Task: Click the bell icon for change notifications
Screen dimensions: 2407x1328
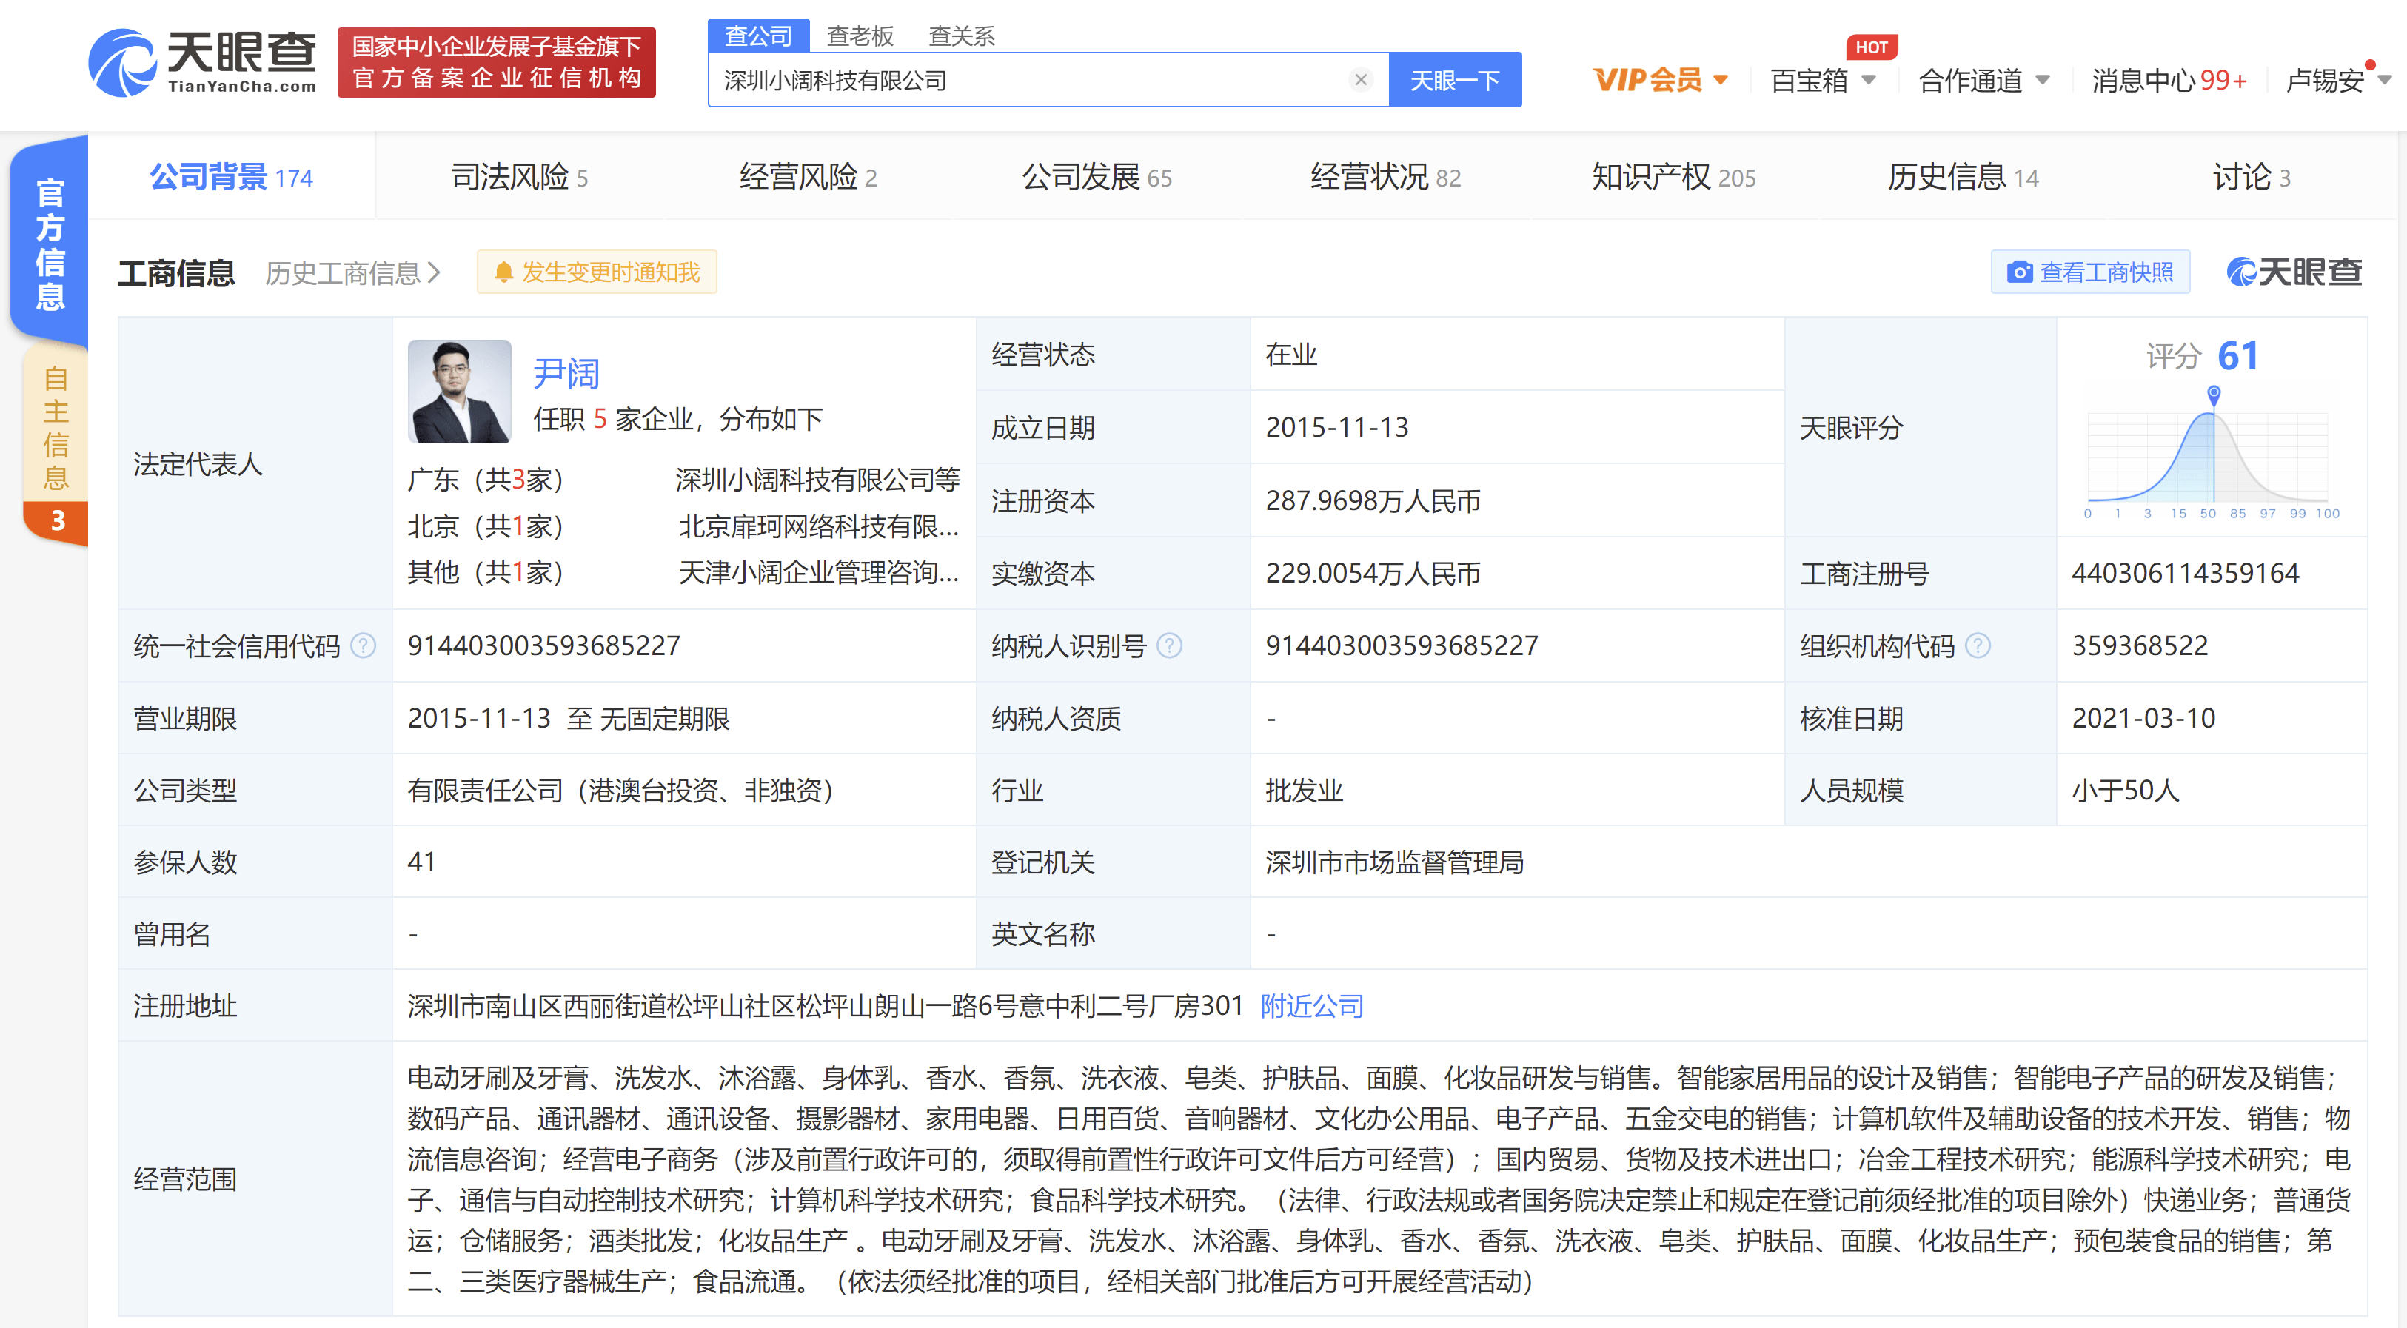Action: coord(503,272)
